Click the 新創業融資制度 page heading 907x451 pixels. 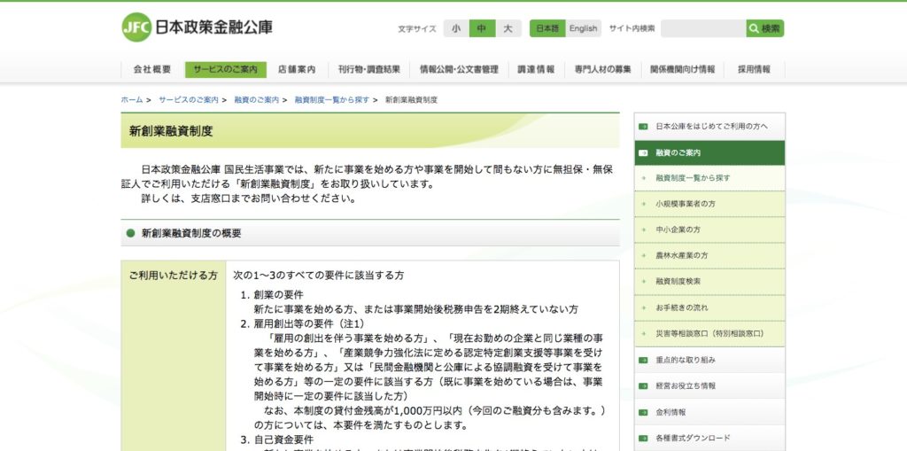coord(171,131)
